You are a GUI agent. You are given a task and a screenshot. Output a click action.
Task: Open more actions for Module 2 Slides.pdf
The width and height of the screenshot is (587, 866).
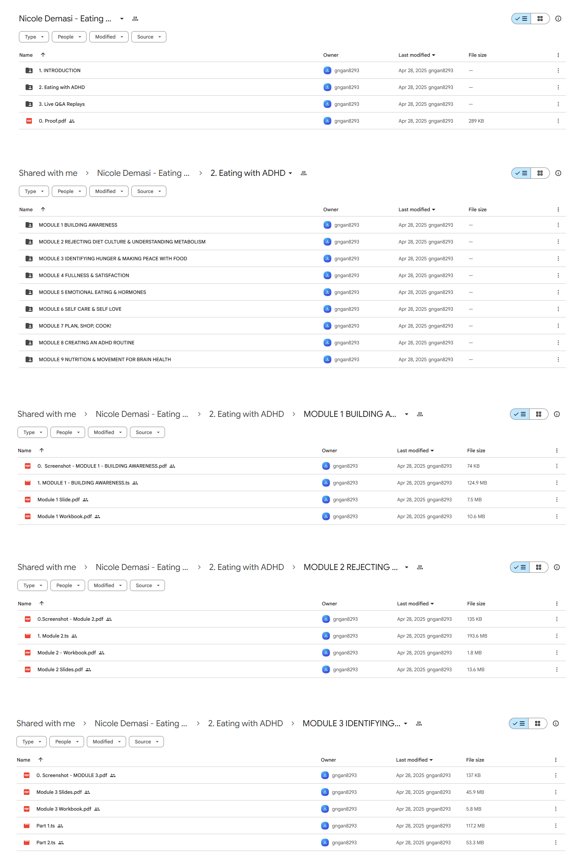pos(557,669)
